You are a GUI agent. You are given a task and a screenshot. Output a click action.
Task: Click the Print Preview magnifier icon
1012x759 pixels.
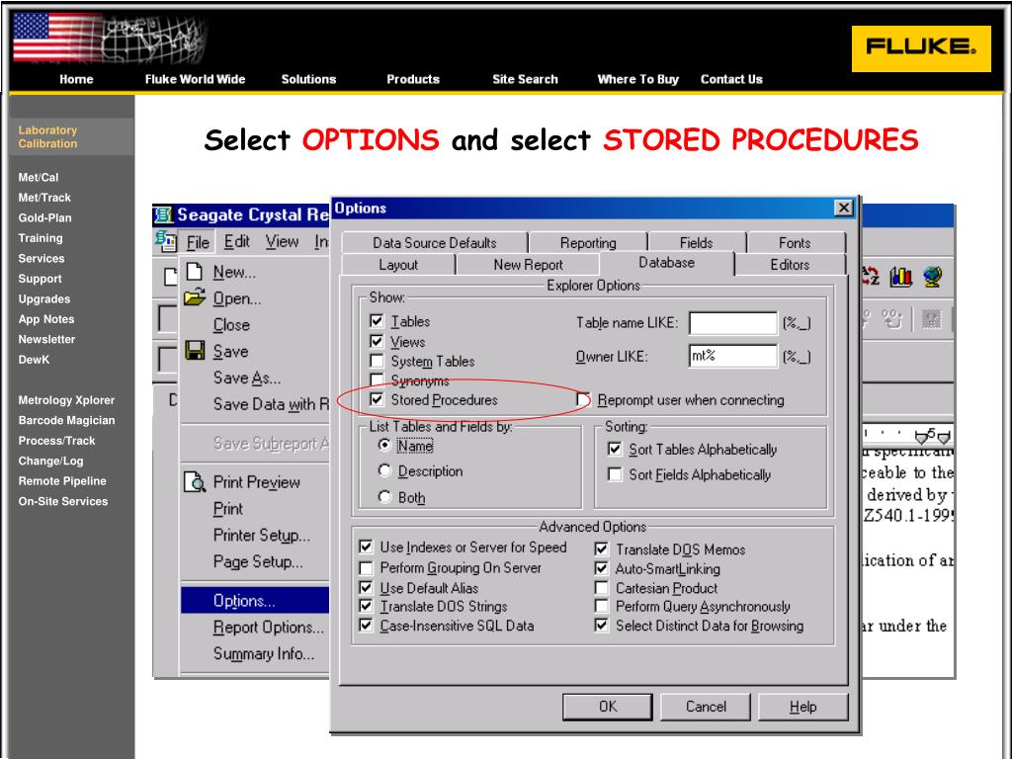[x=195, y=481]
